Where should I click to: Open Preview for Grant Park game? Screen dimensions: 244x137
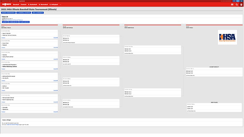pos(3,48)
